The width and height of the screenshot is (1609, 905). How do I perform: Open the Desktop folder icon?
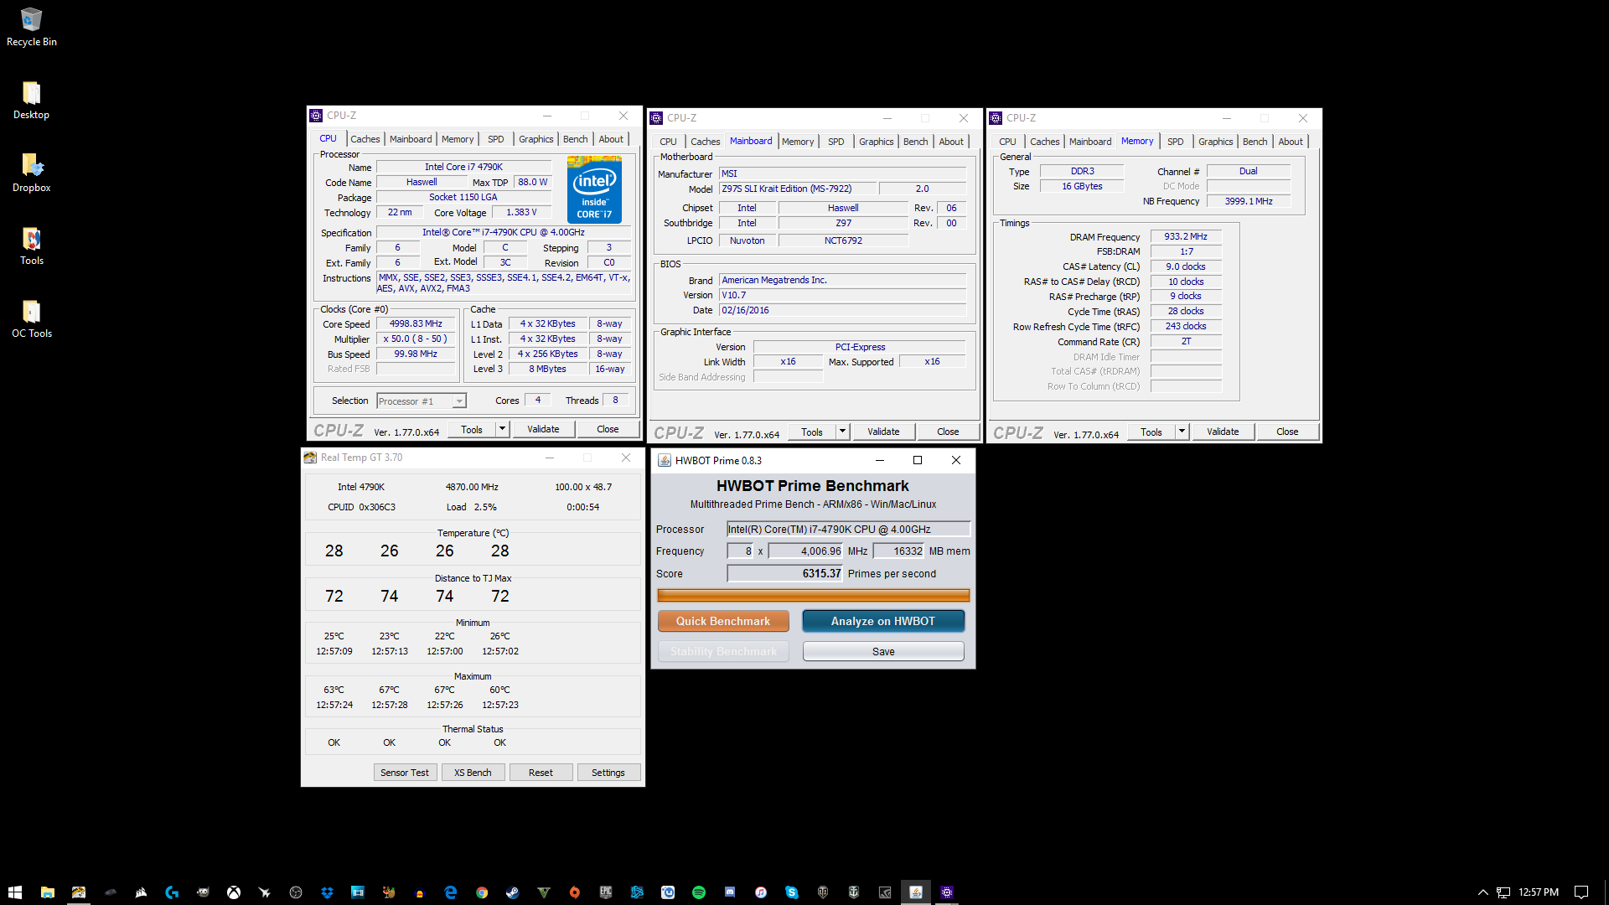click(x=31, y=100)
